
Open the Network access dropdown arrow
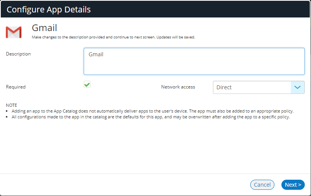coord(297,87)
